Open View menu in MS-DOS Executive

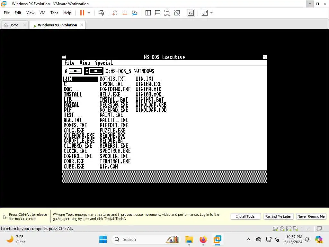coord(85,63)
